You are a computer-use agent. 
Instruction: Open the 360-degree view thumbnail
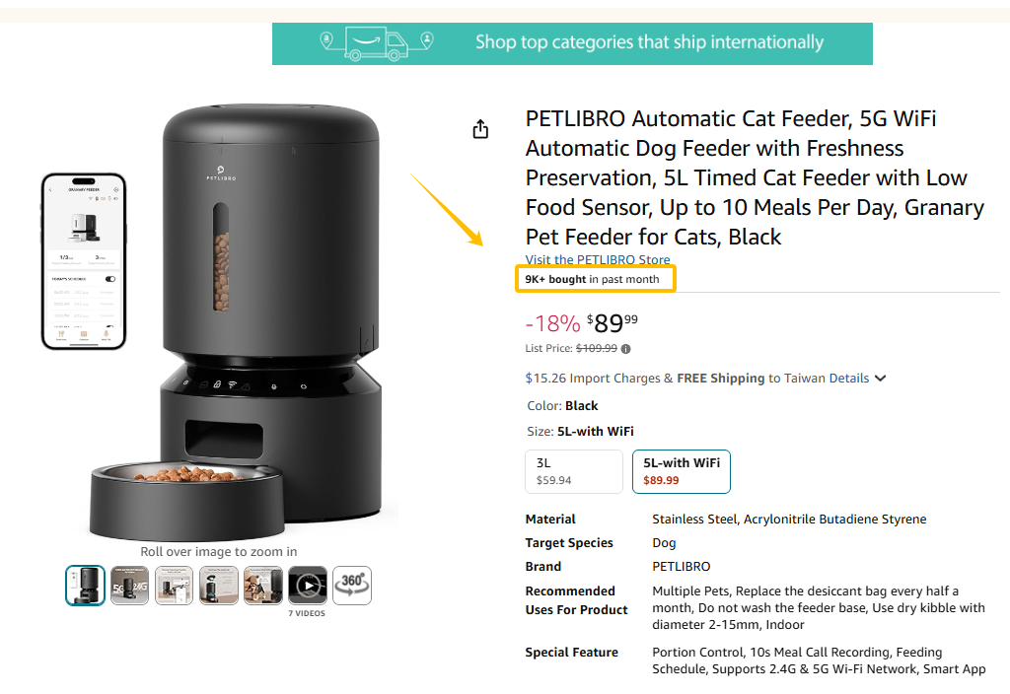point(352,586)
